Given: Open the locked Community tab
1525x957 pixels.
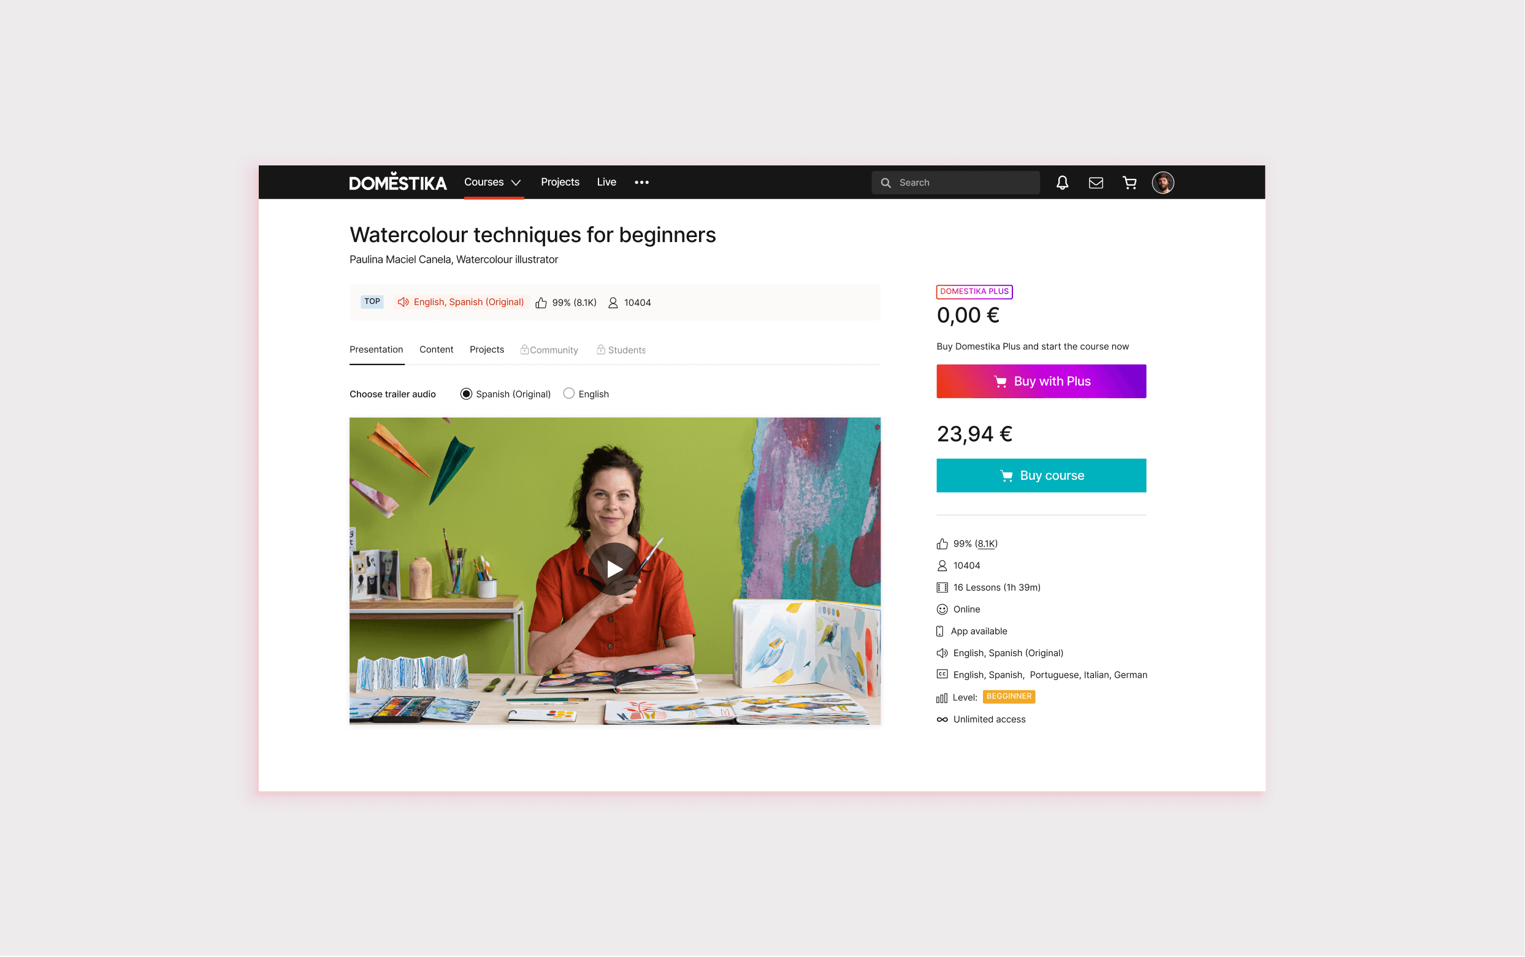Looking at the screenshot, I should tap(549, 350).
